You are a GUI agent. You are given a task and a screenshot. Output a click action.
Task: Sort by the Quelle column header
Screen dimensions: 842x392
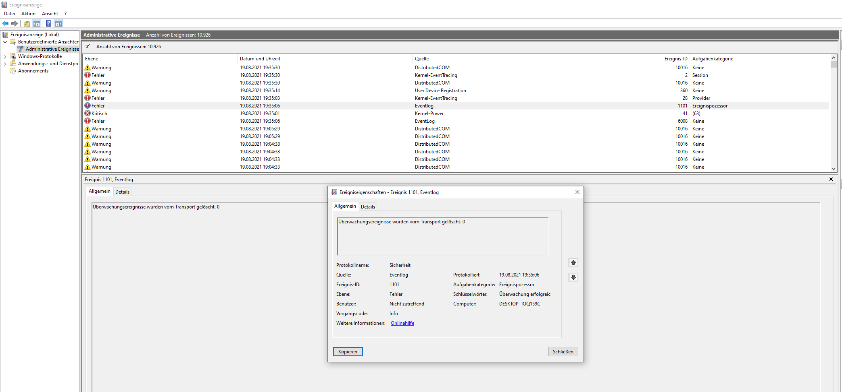[481, 59]
